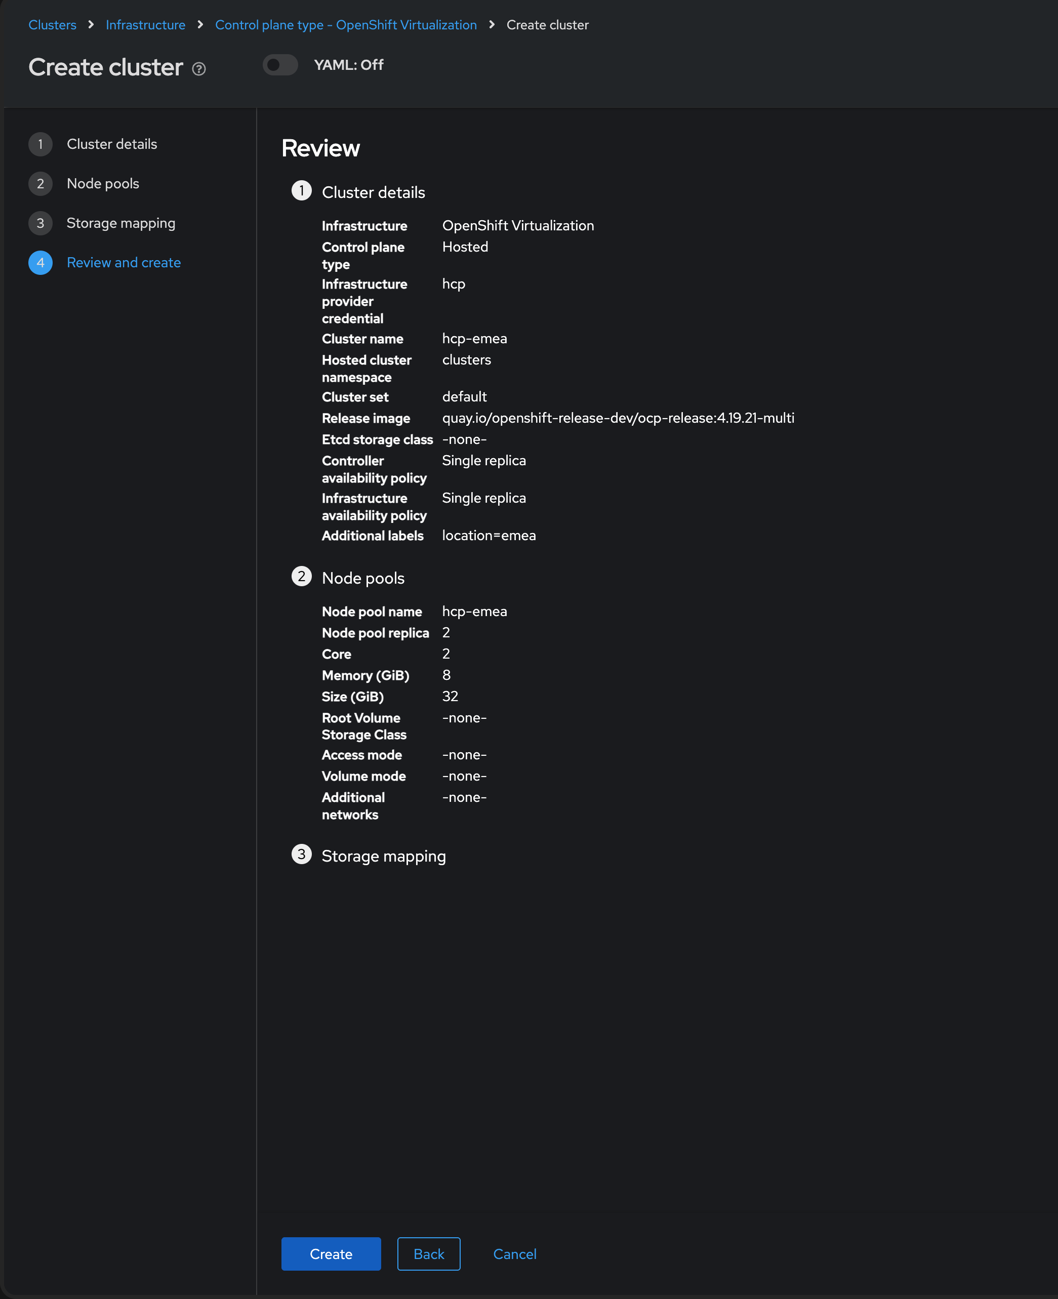1058x1299 pixels.
Task: Select the Cluster details wizard step
Action: coord(111,144)
